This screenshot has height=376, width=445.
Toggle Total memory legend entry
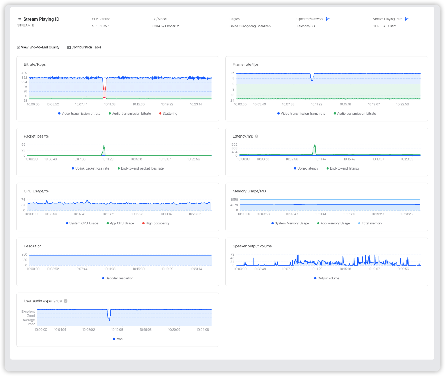(x=370, y=223)
